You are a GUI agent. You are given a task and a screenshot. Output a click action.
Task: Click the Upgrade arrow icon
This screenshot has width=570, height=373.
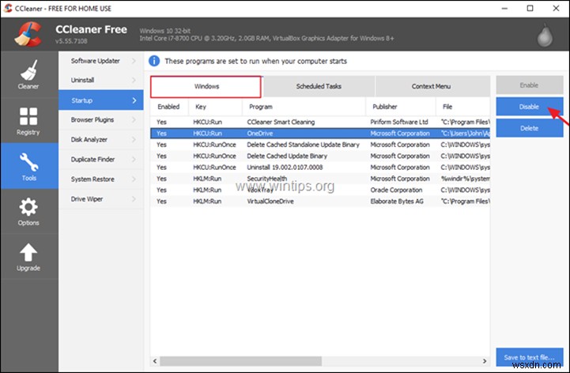[x=28, y=252]
